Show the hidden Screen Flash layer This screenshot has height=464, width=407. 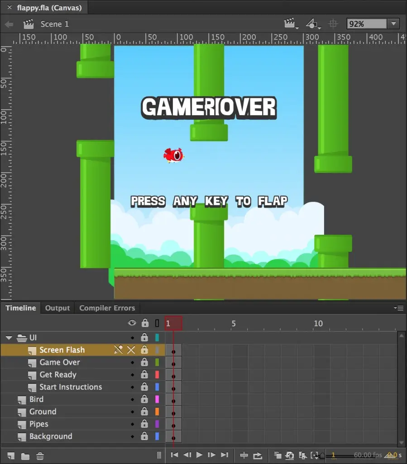(131, 350)
